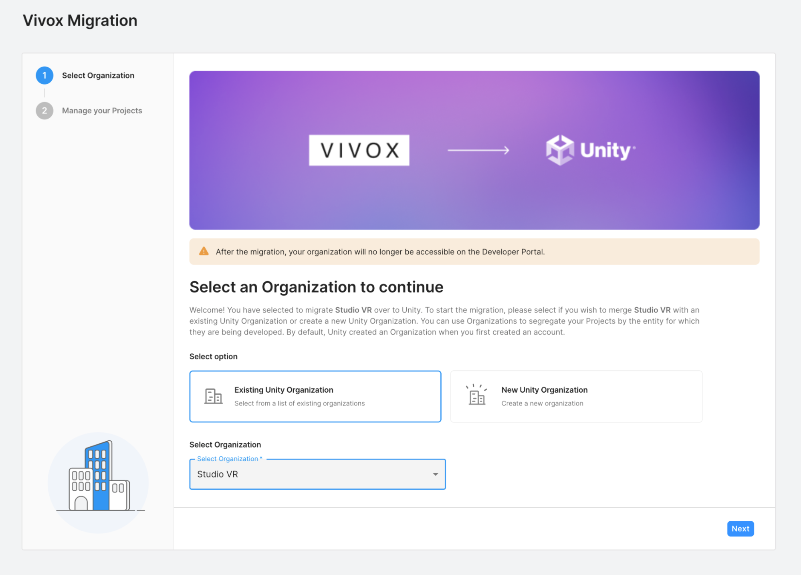801x575 pixels.
Task: Click the new organization sparkle building icon
Action: [x=477, y=395]
